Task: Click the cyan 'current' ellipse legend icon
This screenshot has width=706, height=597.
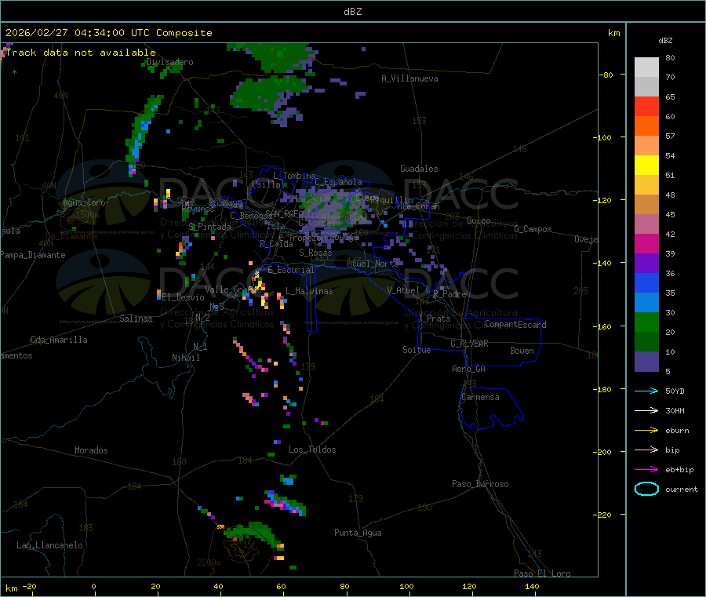Action: point(646,489)
